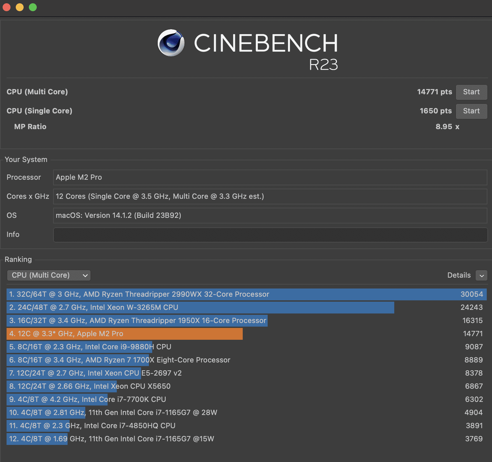Select ranking row AMD Ryzen Threadripper 1950X

247,321
